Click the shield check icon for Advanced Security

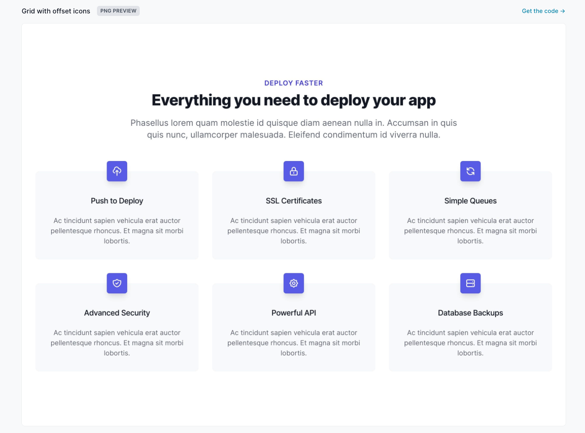click(x=117, y=283)
